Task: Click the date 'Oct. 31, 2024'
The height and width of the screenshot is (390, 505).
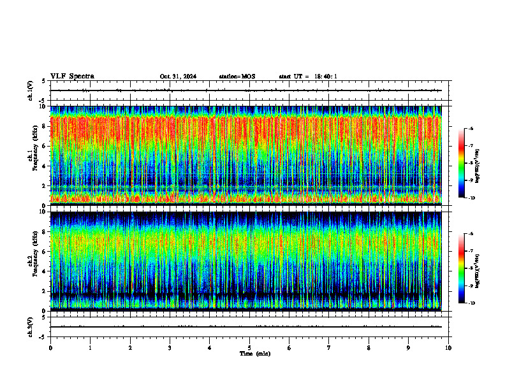Action: coord(178,76)
